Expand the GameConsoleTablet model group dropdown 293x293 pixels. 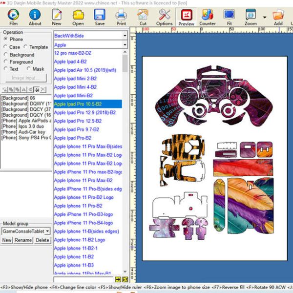click(47, 231)
